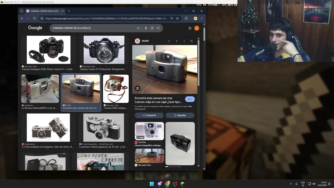Open the Mercado Libre related image in preview
This screenshot has height=188, width=334.
pos(149,156)
